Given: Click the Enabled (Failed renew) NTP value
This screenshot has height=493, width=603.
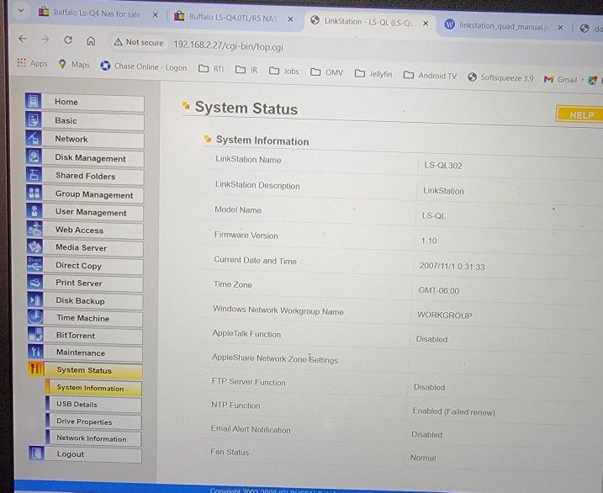Looking at the screenshot, I should pos(453,411).
